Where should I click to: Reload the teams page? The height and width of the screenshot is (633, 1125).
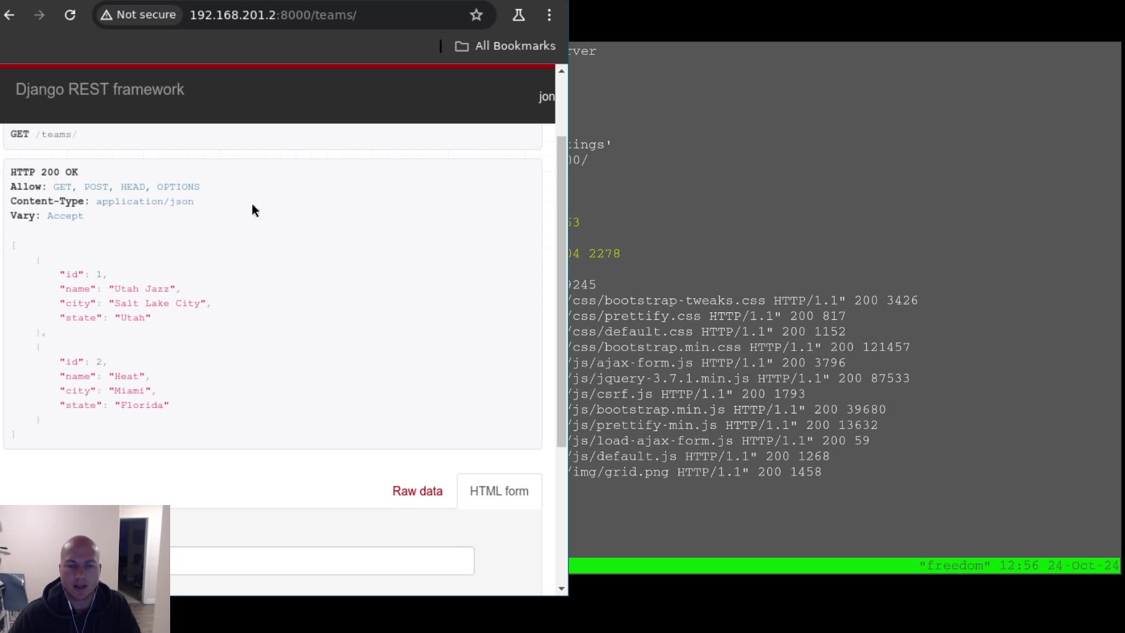pos(70,15)
